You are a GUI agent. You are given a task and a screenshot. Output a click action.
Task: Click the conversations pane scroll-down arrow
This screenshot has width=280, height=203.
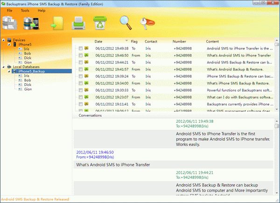pos(277,193)
